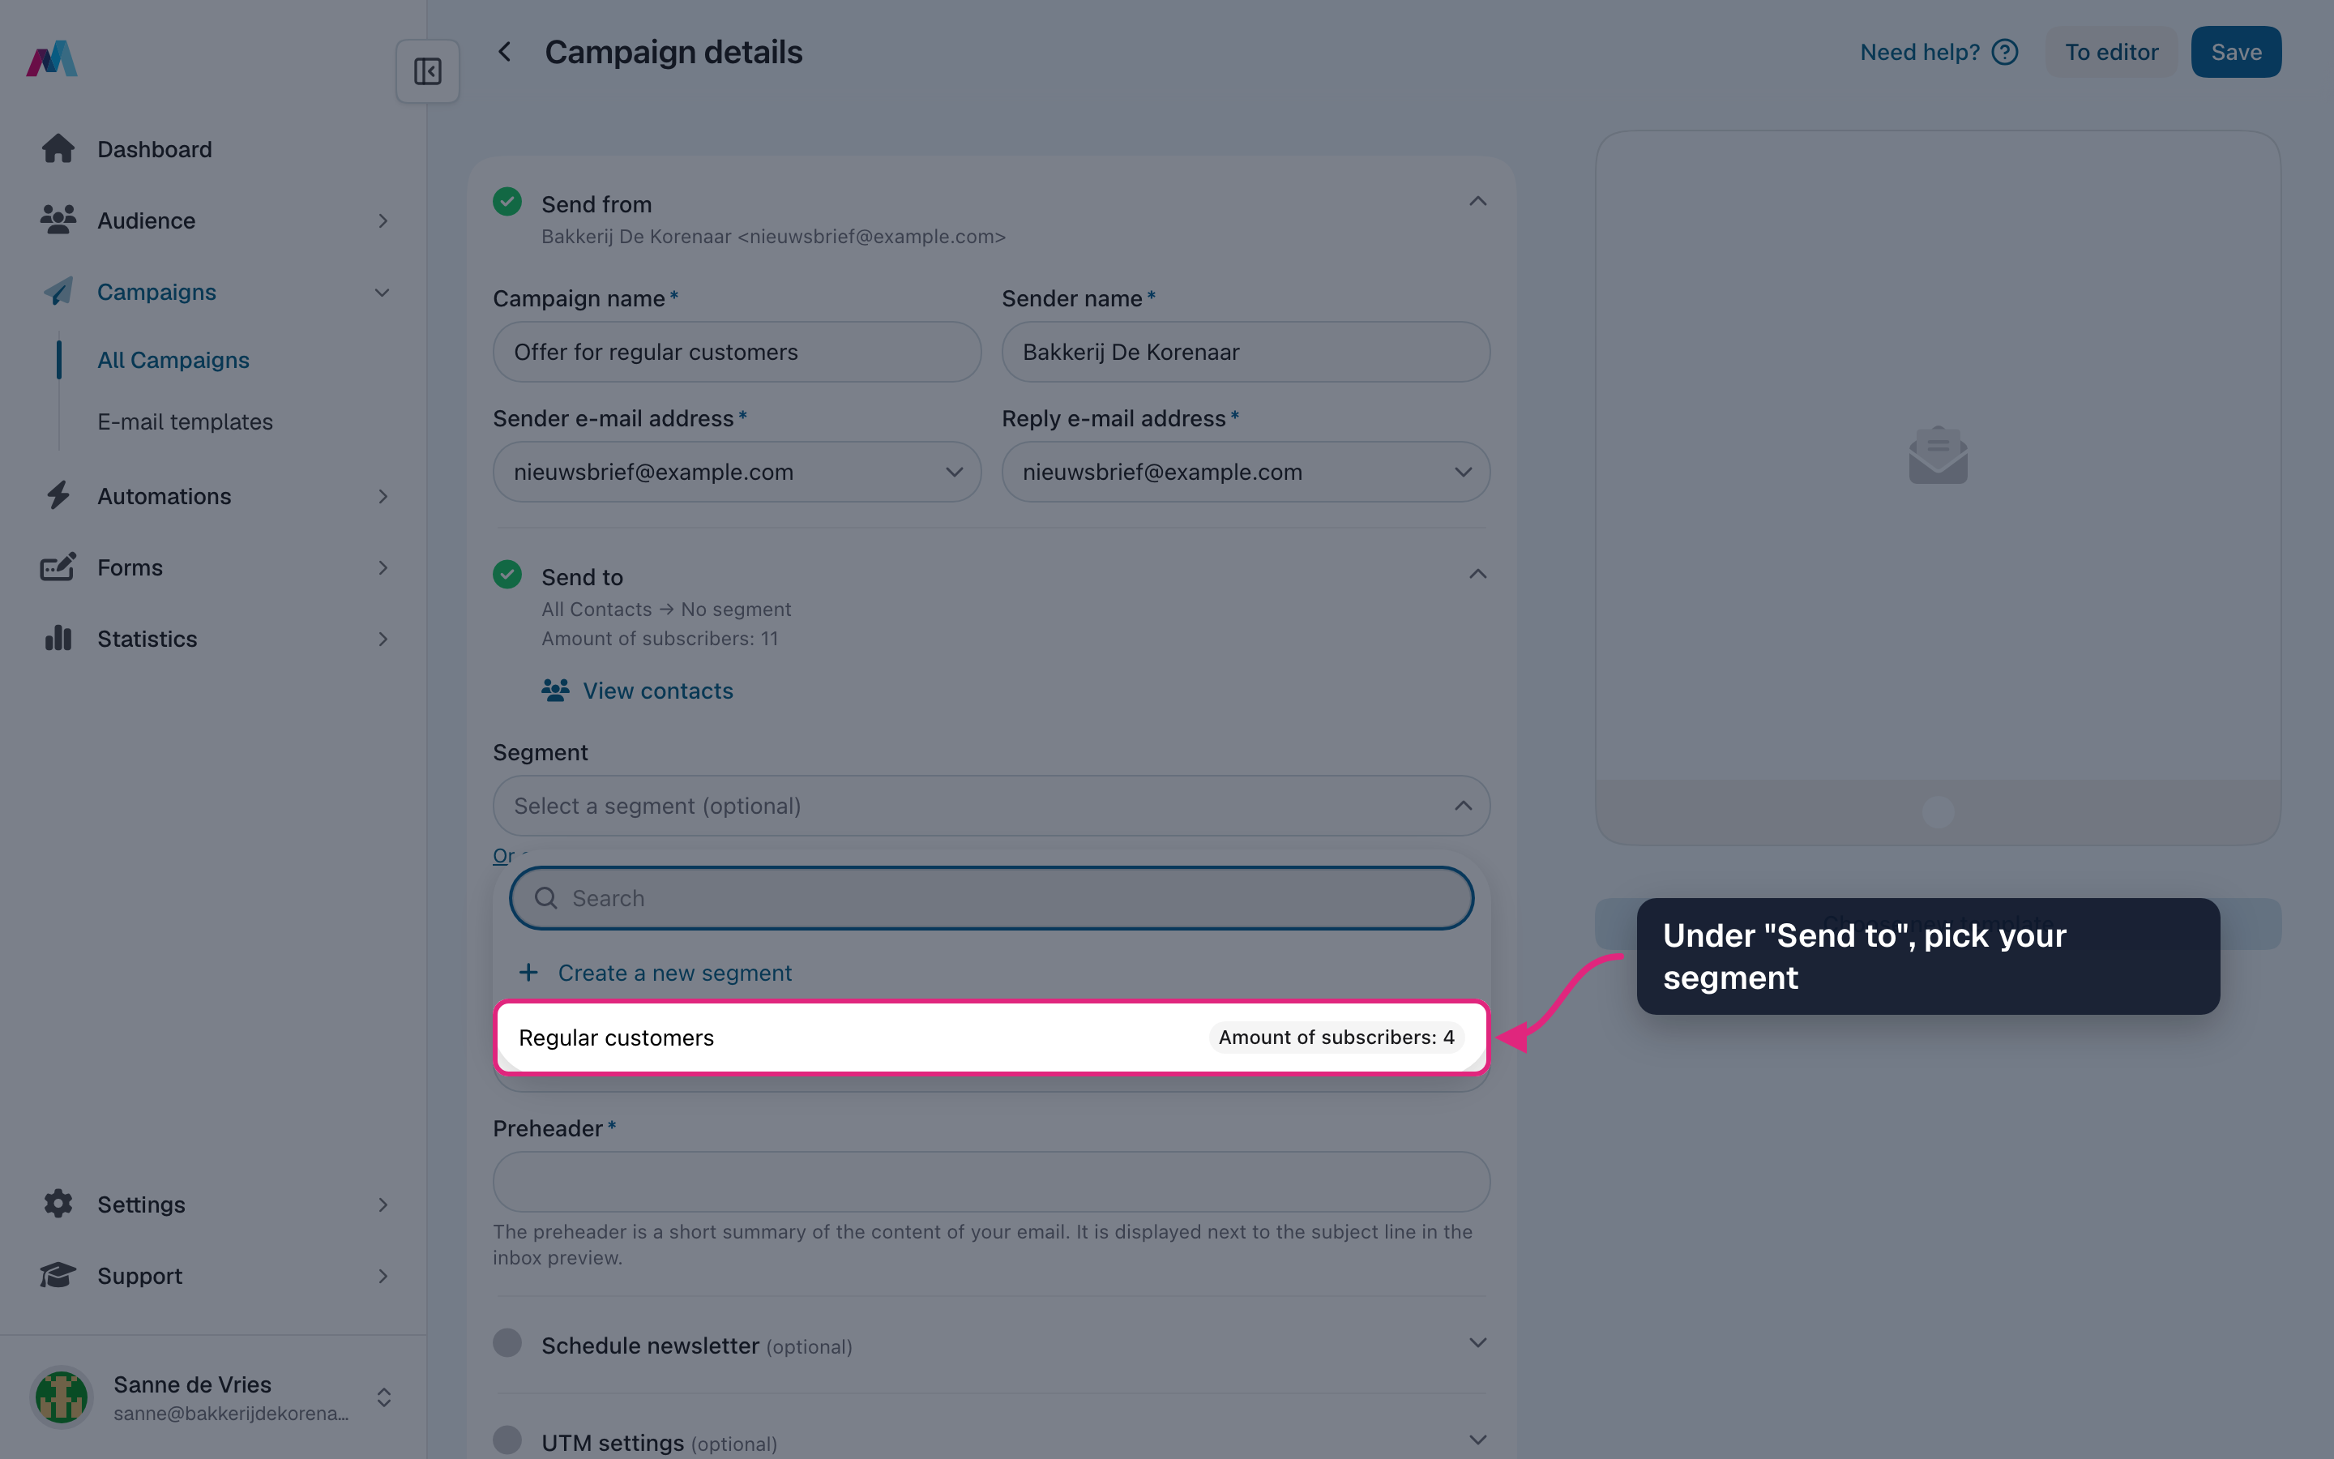Click the Sender name field
2334x1459 pixels.
tap(1246, 353)
